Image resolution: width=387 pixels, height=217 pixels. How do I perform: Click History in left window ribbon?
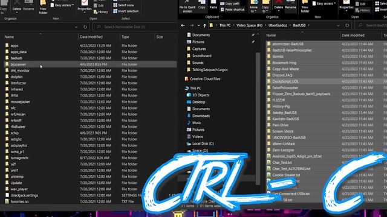(101, 11)
